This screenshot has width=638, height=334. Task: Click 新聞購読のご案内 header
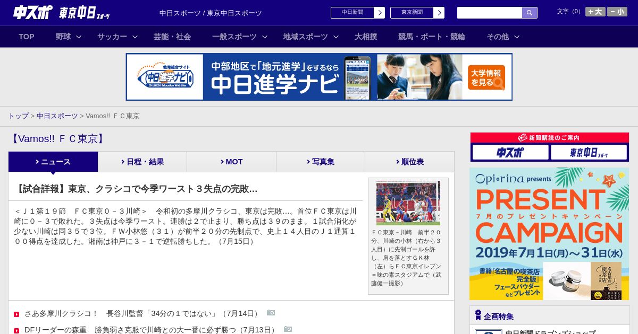click(550, 137)
